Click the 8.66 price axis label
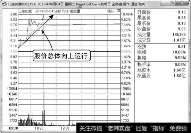The height and width of the screenshot is (133, 191). coord(14,68)
